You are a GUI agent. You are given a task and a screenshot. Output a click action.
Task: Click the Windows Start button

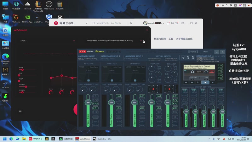click(5, 139)
